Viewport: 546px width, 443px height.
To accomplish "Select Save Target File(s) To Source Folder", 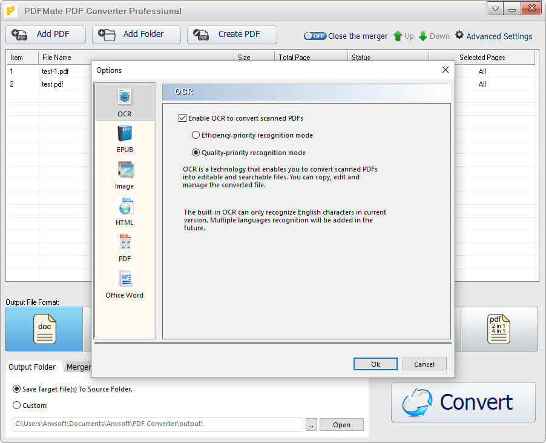I will tap(16, 389).
